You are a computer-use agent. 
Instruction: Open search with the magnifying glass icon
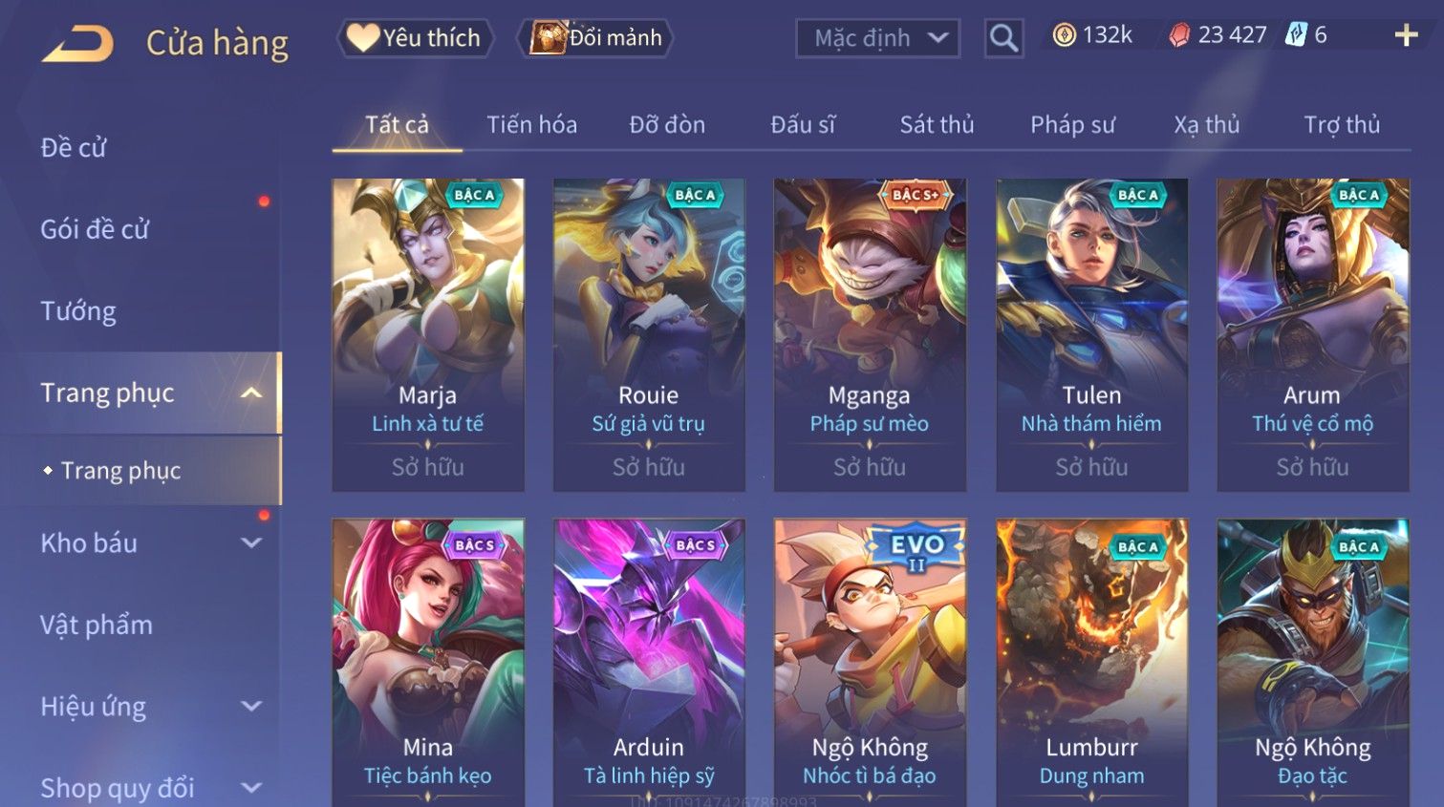(1003, 38)
